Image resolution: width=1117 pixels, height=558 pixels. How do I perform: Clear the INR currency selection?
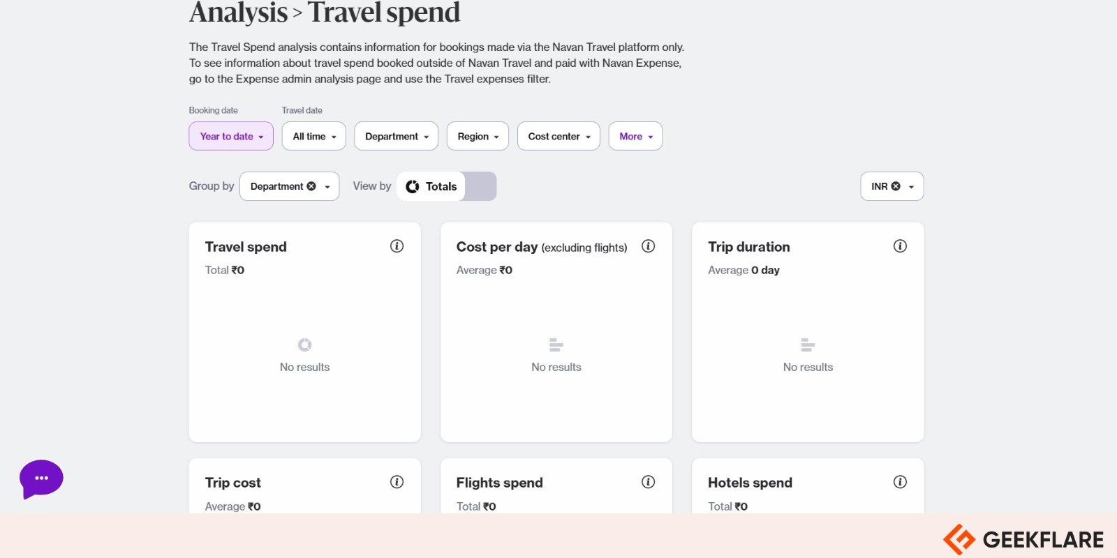[896, 186]
